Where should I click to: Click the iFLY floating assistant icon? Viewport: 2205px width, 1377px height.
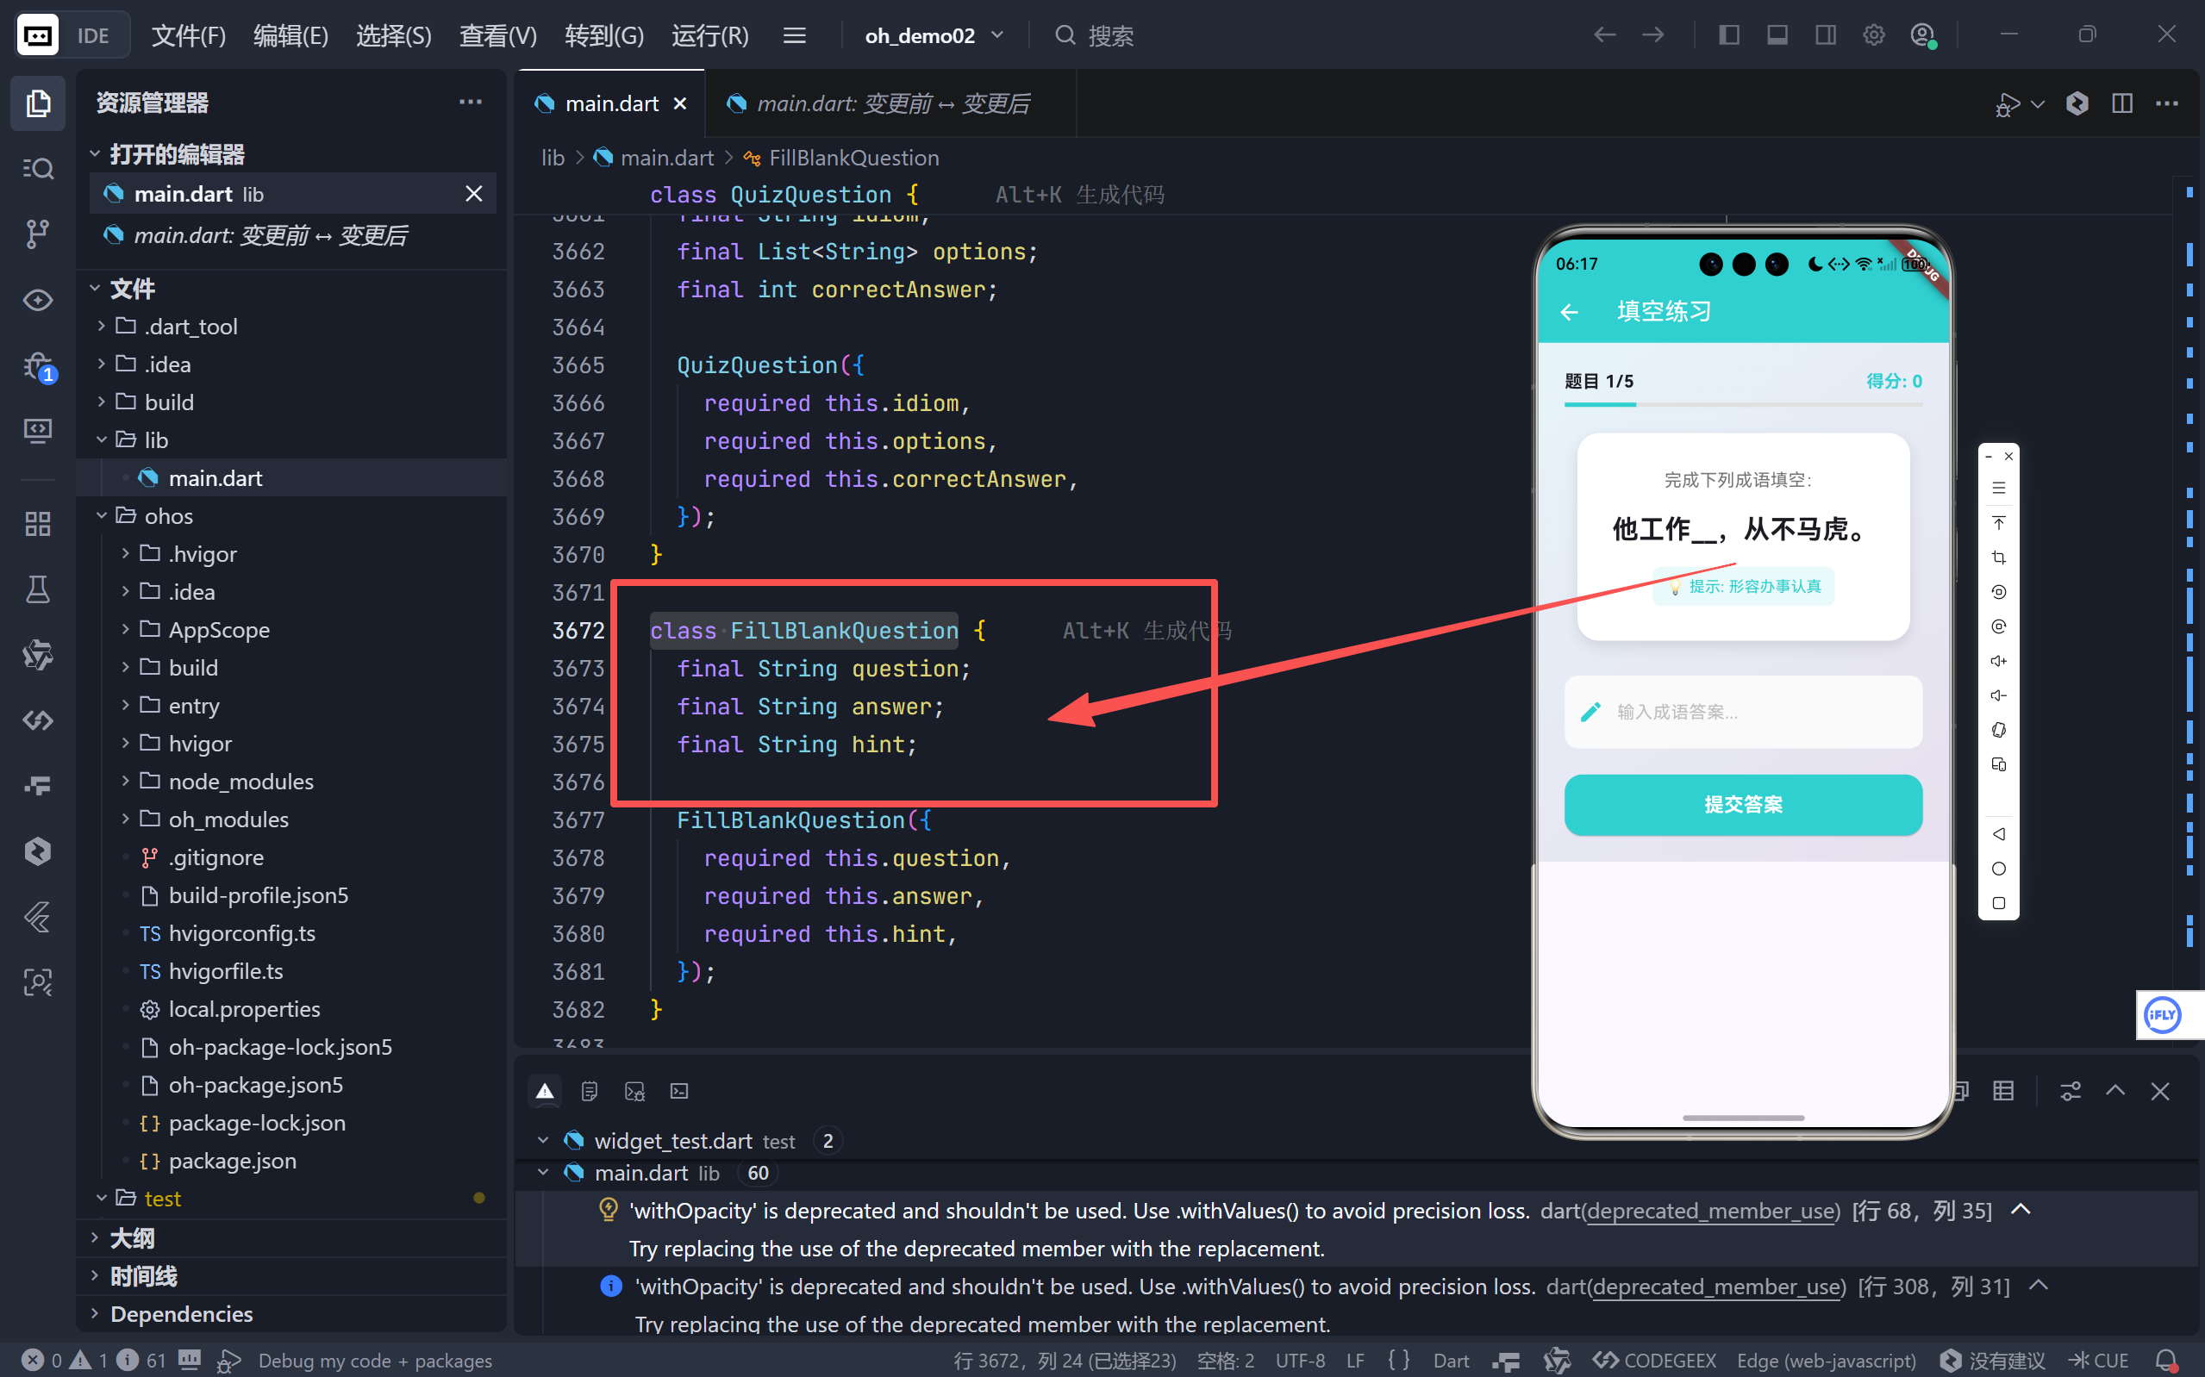pos(2163,1014)
